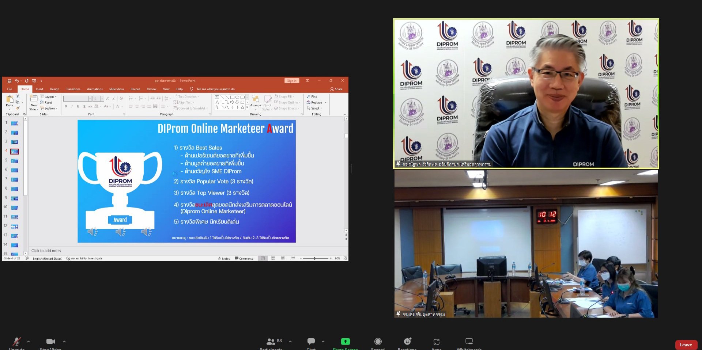Viewport: 702px width, 350px height.
Task: Click Reset in the Slides group
Action: (46, 102)
